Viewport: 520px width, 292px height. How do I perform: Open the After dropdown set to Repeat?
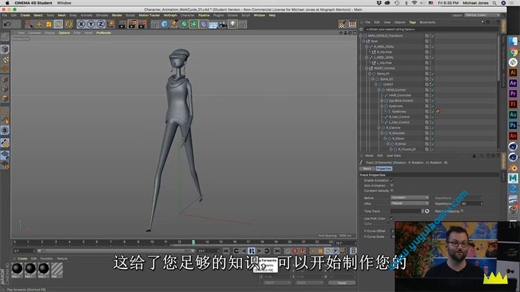coord(410,203)
